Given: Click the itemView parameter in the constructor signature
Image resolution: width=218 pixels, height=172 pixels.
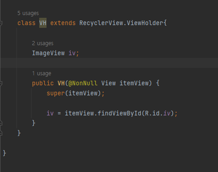Looking at the screenshot, I should coord(134,83).
